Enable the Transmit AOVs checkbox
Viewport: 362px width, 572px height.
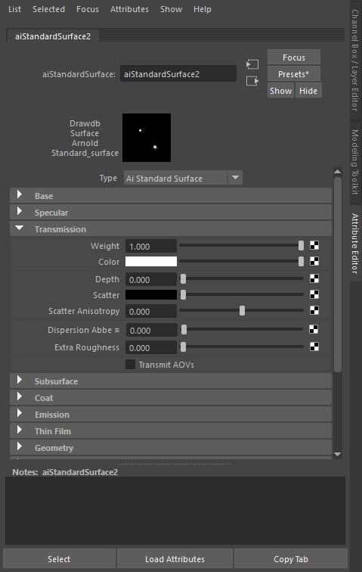click(130, 365)
